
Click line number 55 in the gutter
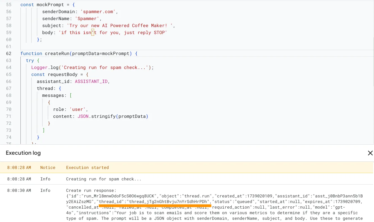pos(8,5)
